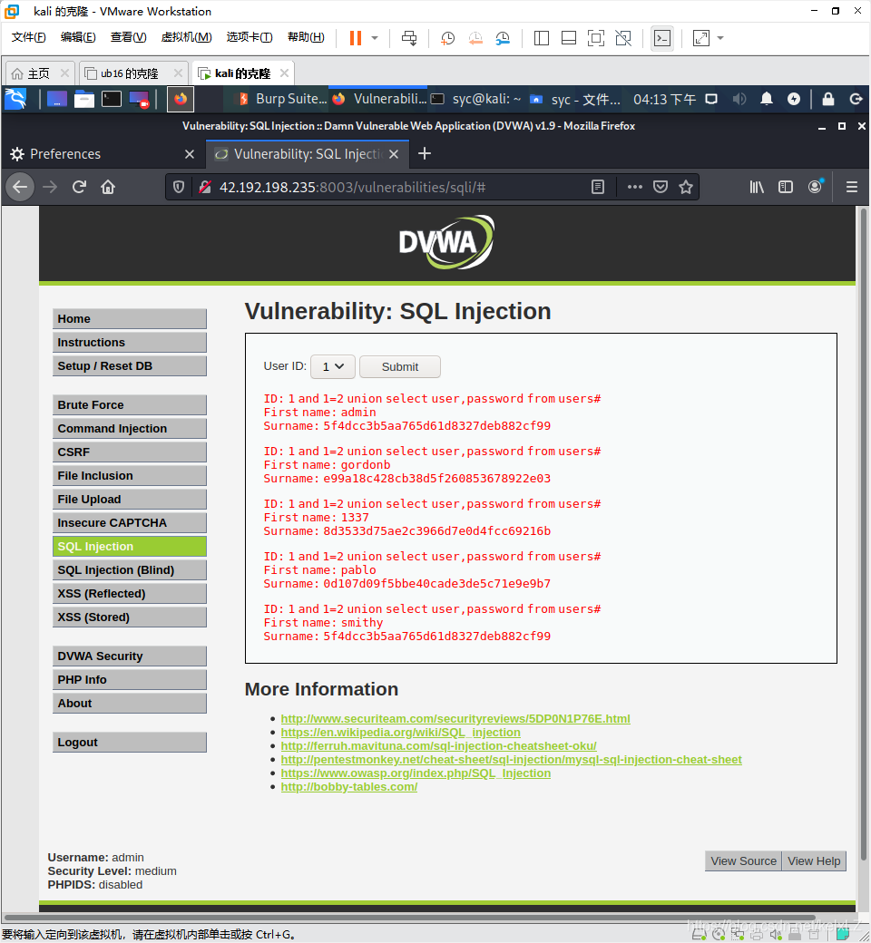Toggle the VMware library sidebar view

click(x=541, y=38)
